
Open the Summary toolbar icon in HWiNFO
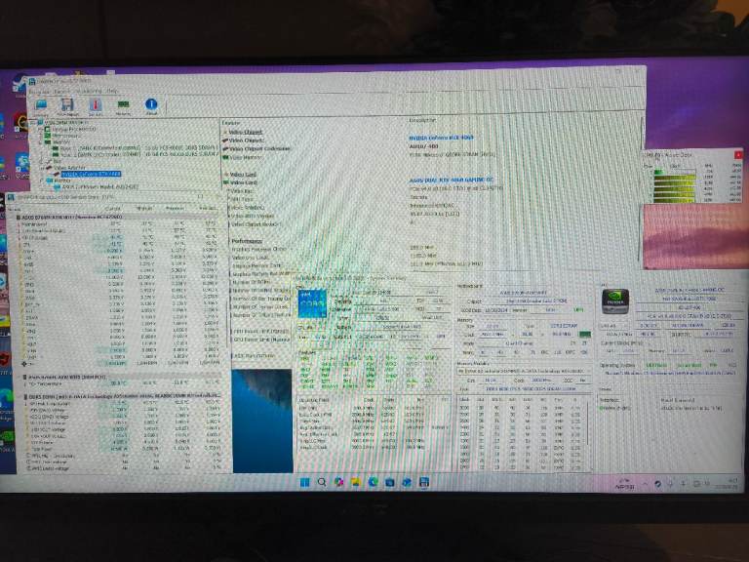click(41, 105)
